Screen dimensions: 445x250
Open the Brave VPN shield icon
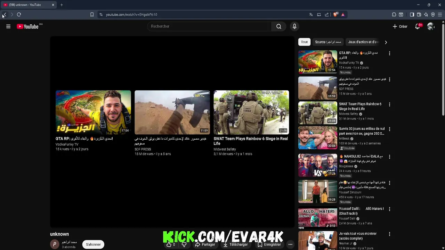433,15
